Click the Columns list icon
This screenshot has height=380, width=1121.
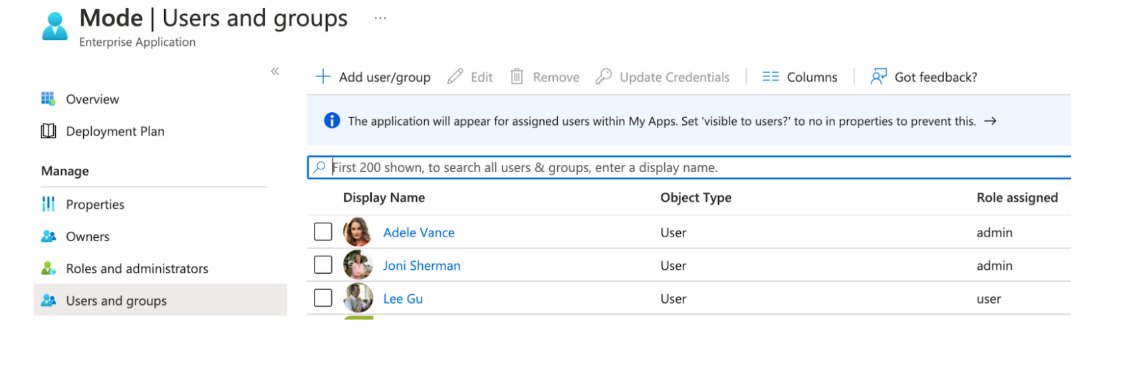coord(771,76)
